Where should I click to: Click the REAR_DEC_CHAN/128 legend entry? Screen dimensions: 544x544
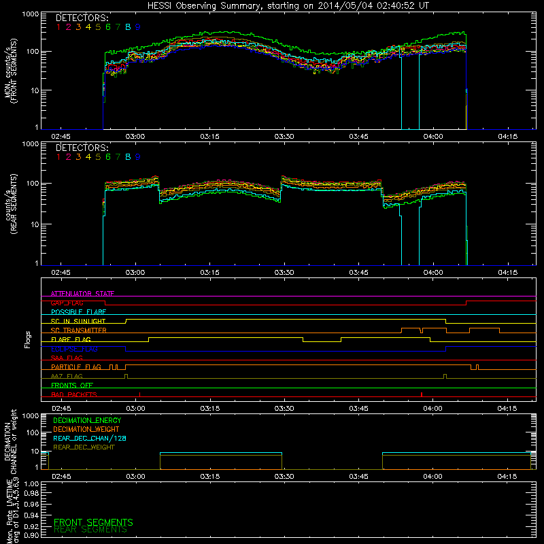[90, 438]
